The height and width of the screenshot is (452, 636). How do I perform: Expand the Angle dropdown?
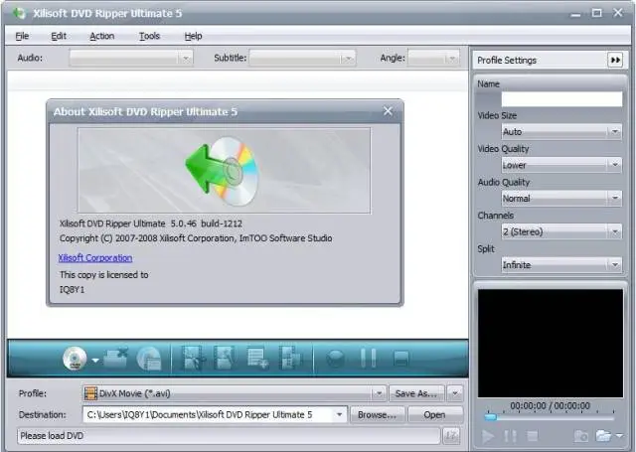(452, 59)
